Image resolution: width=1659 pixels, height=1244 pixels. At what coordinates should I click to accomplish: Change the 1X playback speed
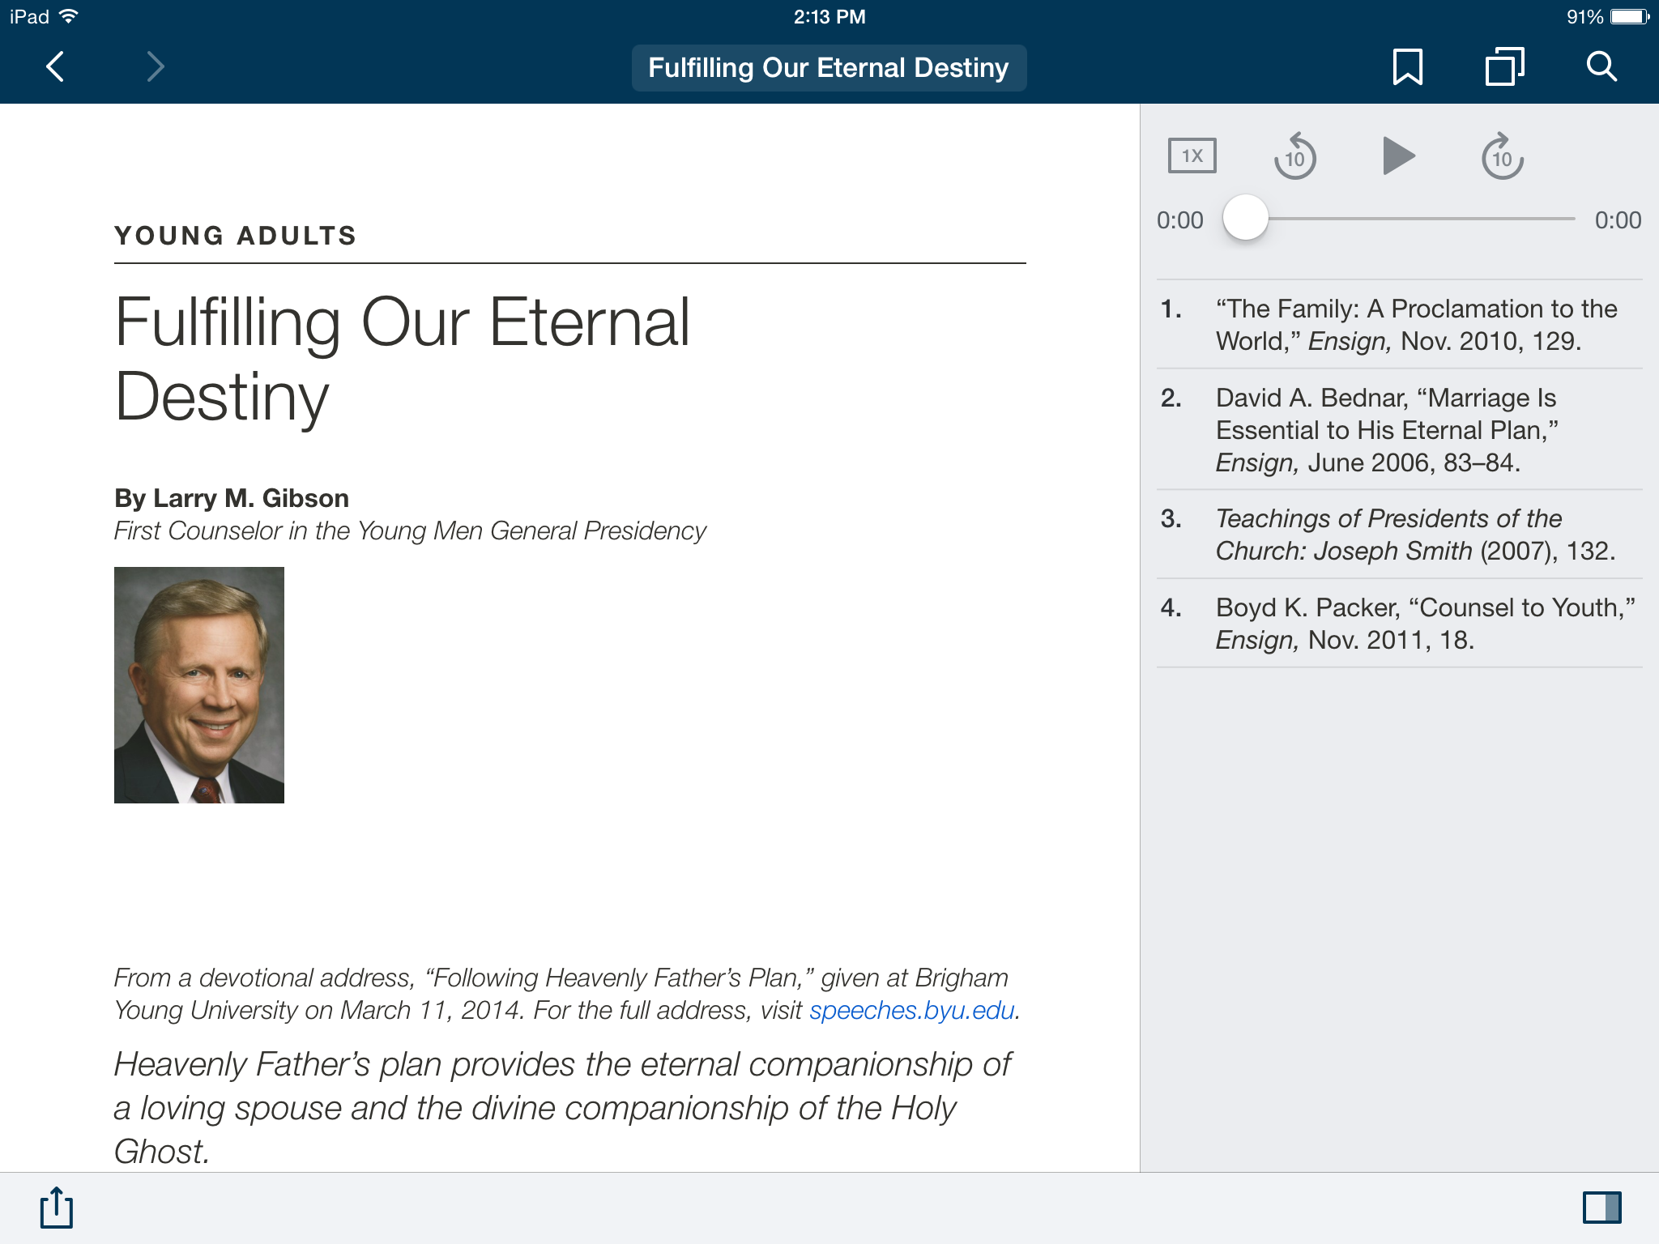[x=1192, y=155]
